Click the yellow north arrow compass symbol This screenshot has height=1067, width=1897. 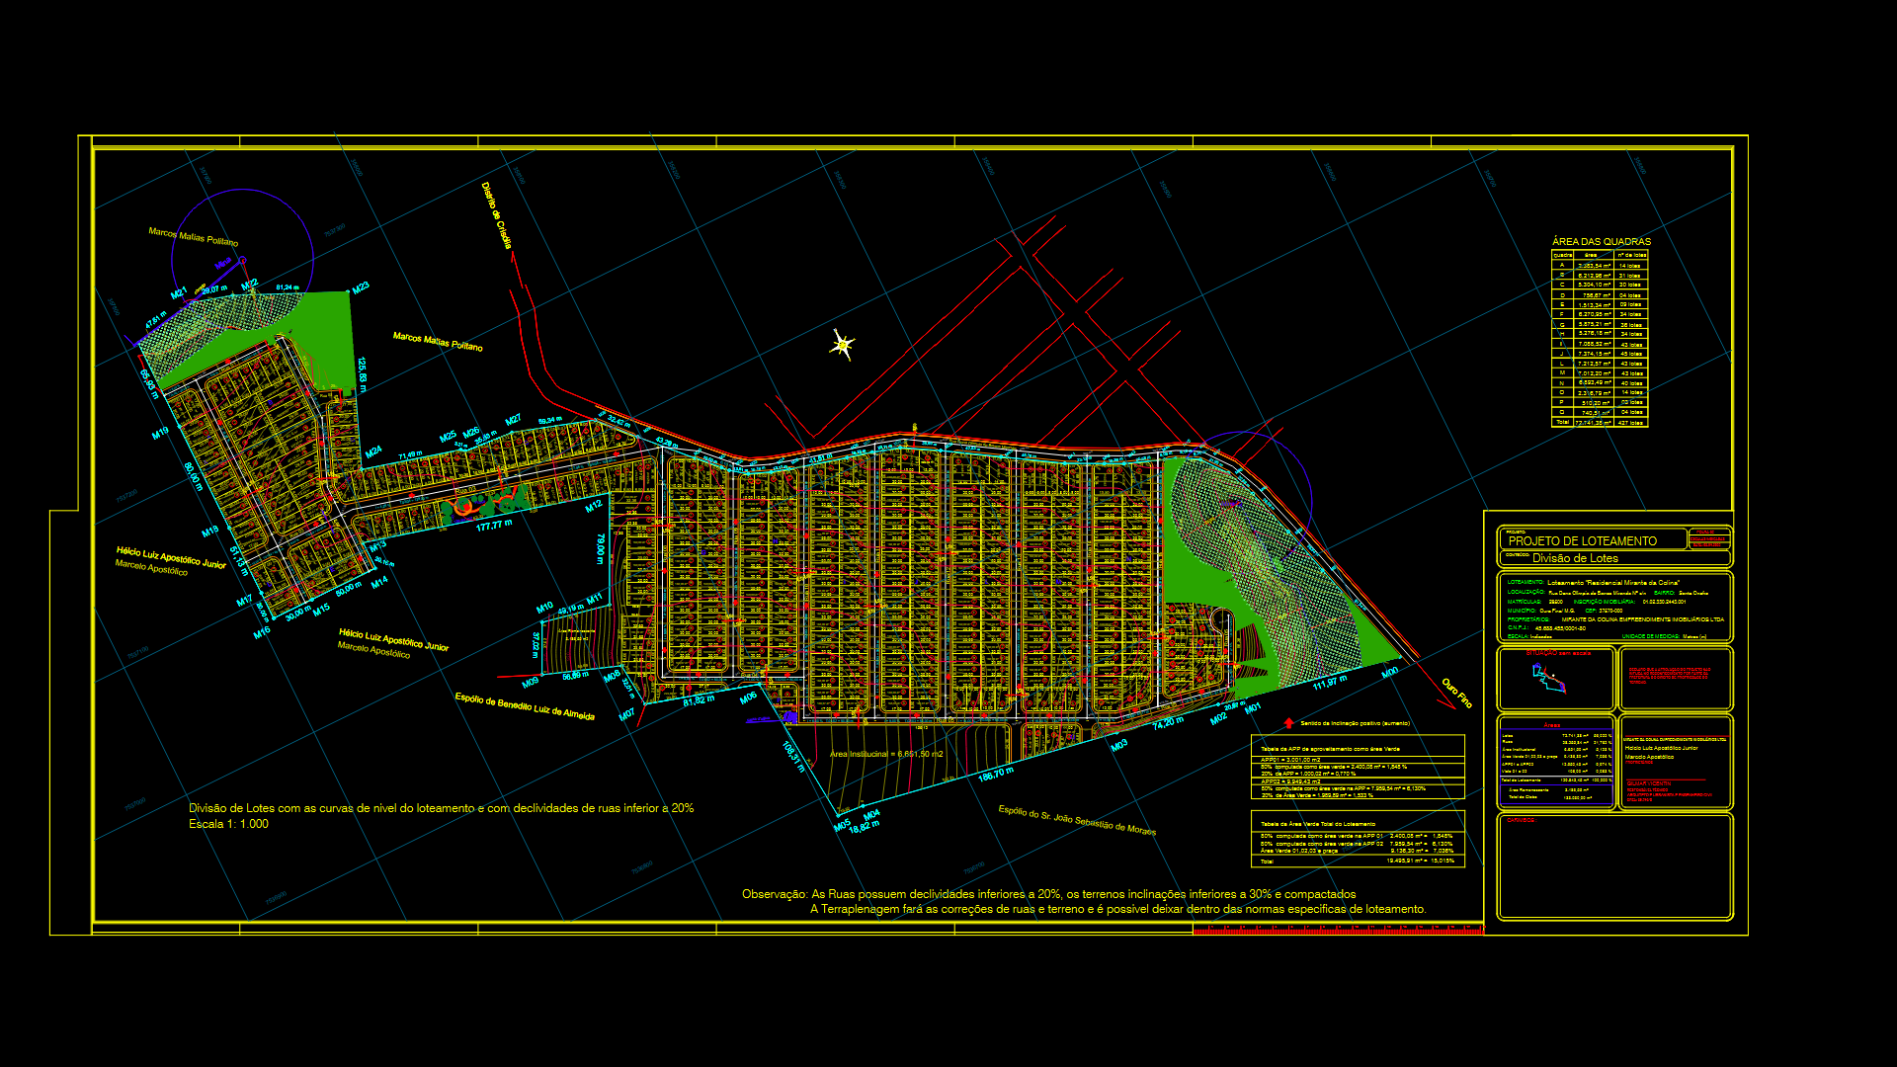[842, 345]
